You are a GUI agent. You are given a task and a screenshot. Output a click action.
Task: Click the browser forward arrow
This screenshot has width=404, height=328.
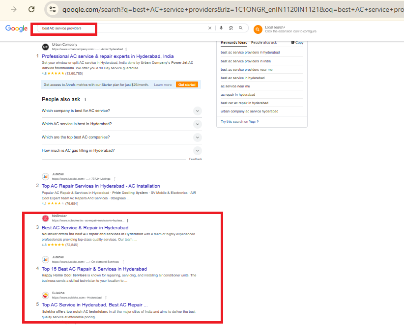coord(14,9)
